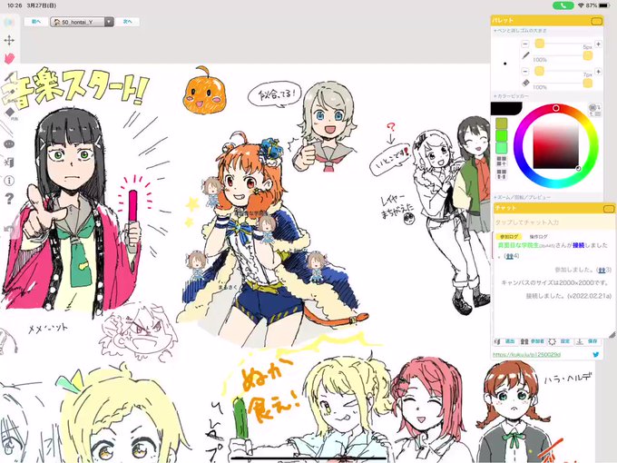
Task: Go to next room with 次へ button
Action: 128,22
